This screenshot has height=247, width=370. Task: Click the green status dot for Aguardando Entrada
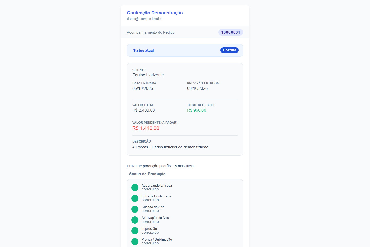(x=135, y=188)
